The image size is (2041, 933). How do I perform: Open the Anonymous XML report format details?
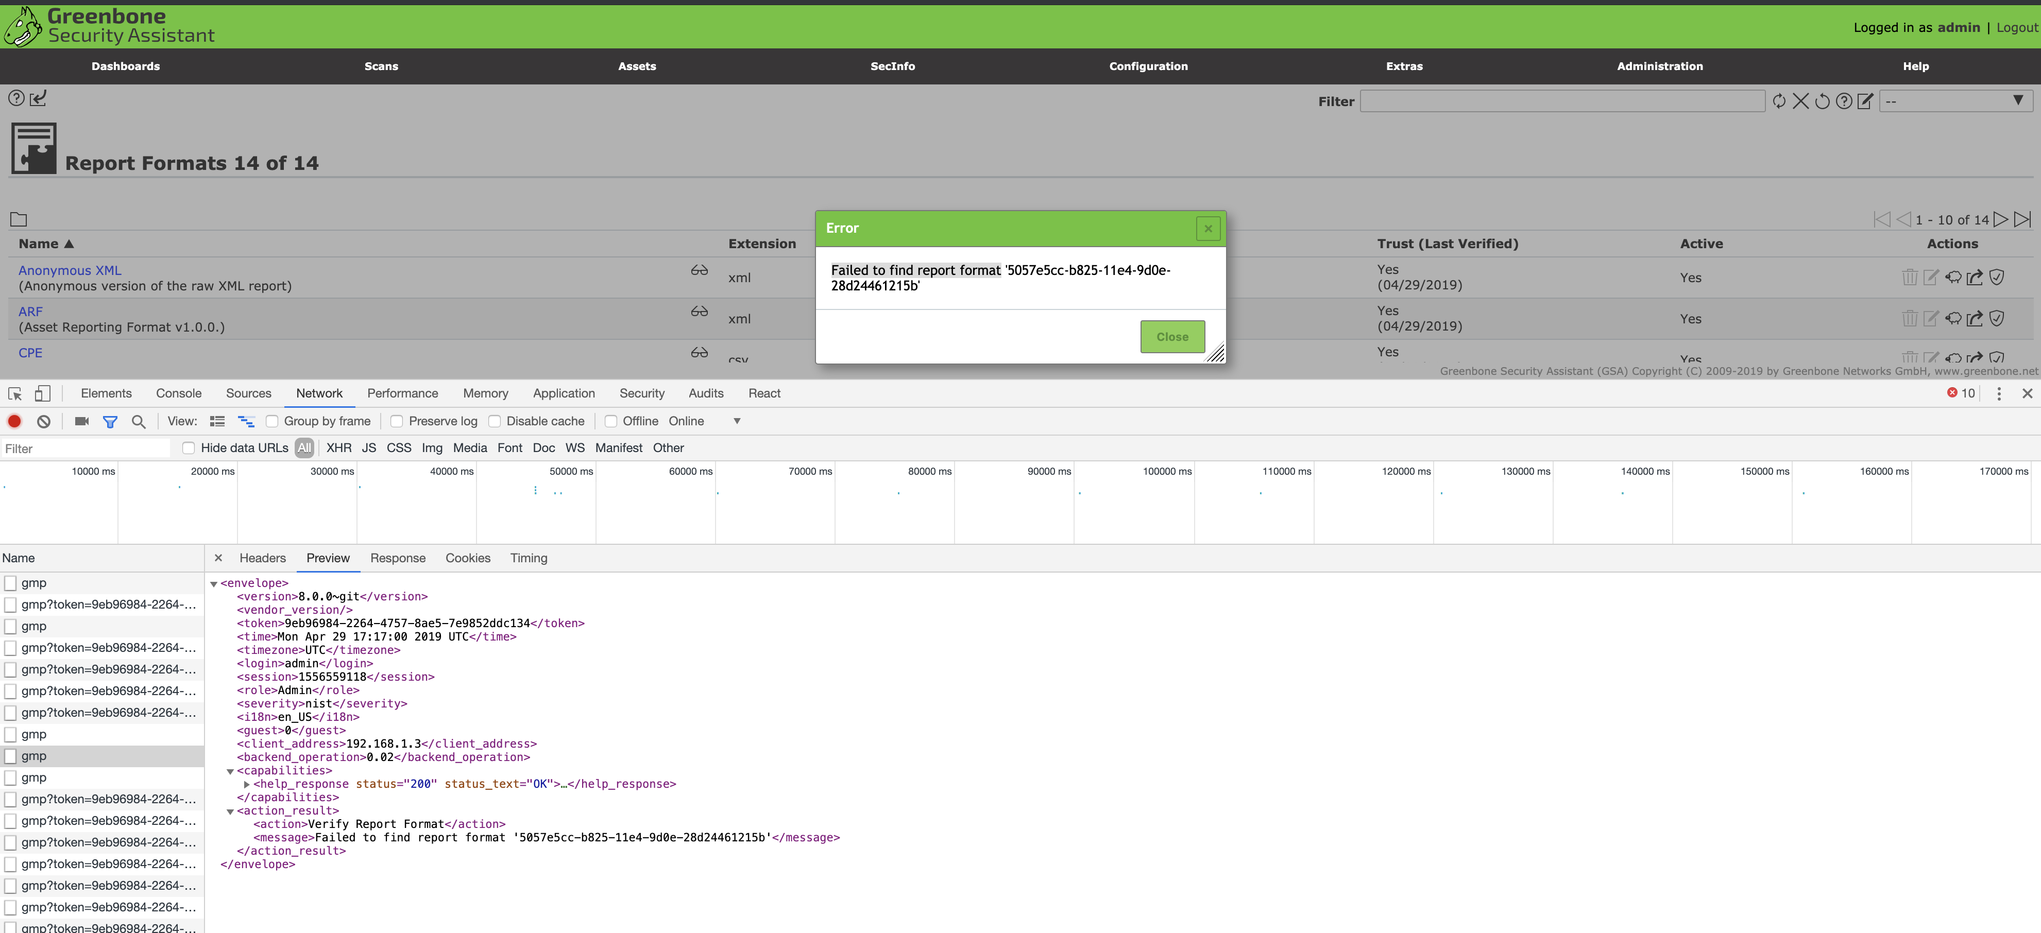tap(69, 270)
